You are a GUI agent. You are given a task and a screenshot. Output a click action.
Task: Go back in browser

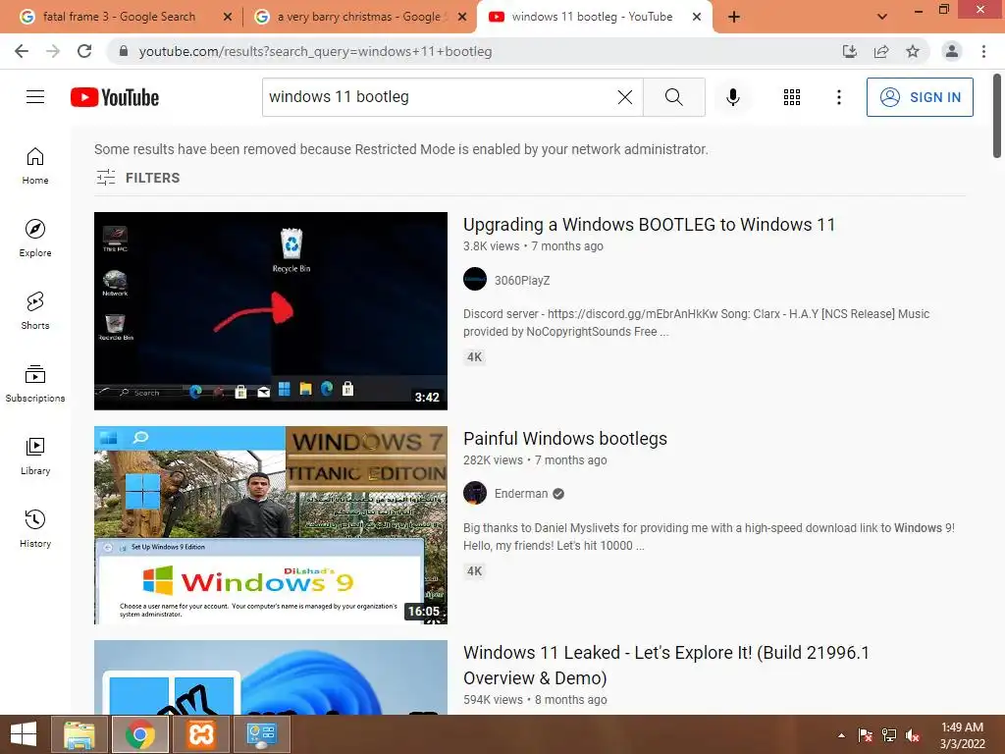pos(22,51)
